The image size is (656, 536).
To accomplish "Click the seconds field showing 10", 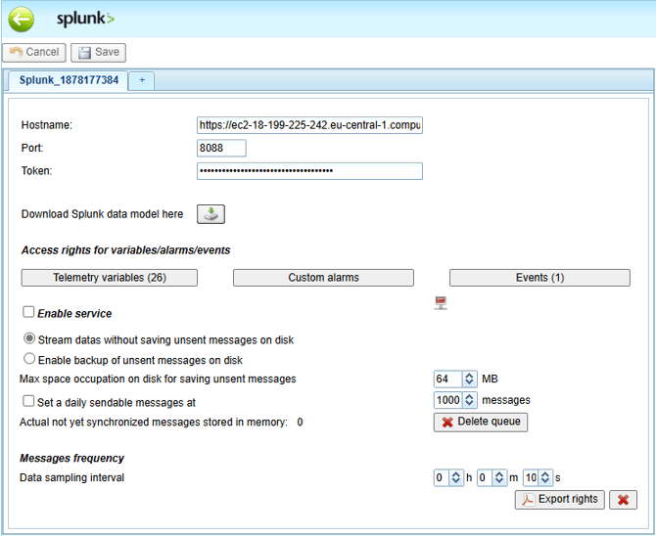I will pos(531,477).
